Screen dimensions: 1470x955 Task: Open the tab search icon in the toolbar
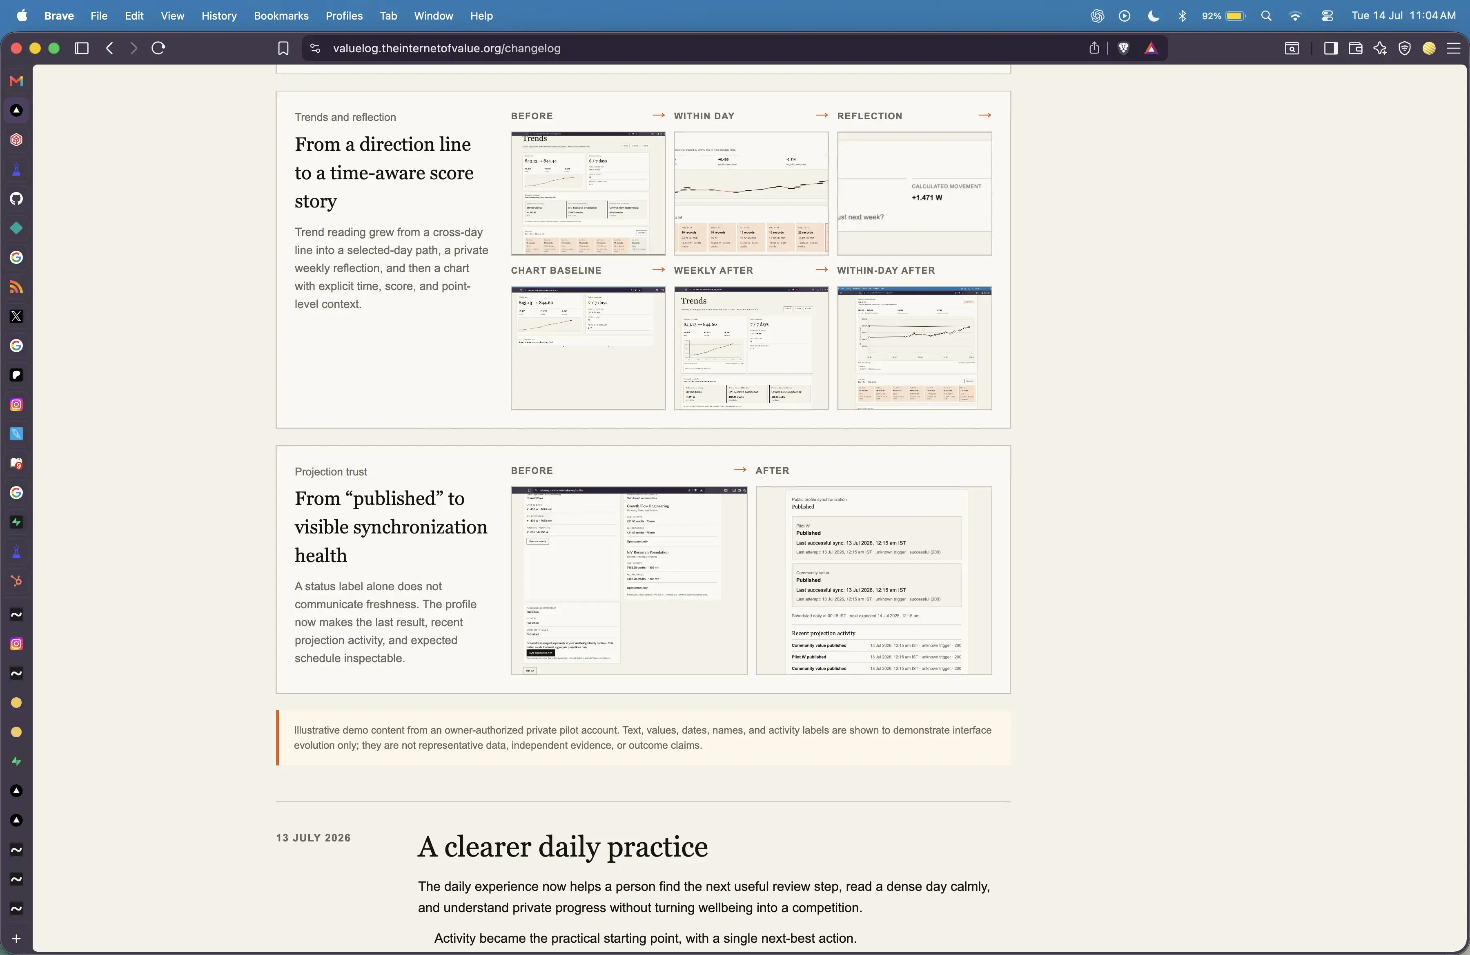pos(1292,48)
